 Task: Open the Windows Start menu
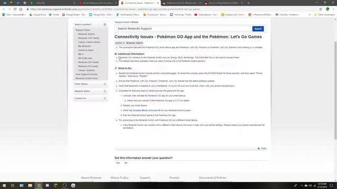tap(4, 185)
